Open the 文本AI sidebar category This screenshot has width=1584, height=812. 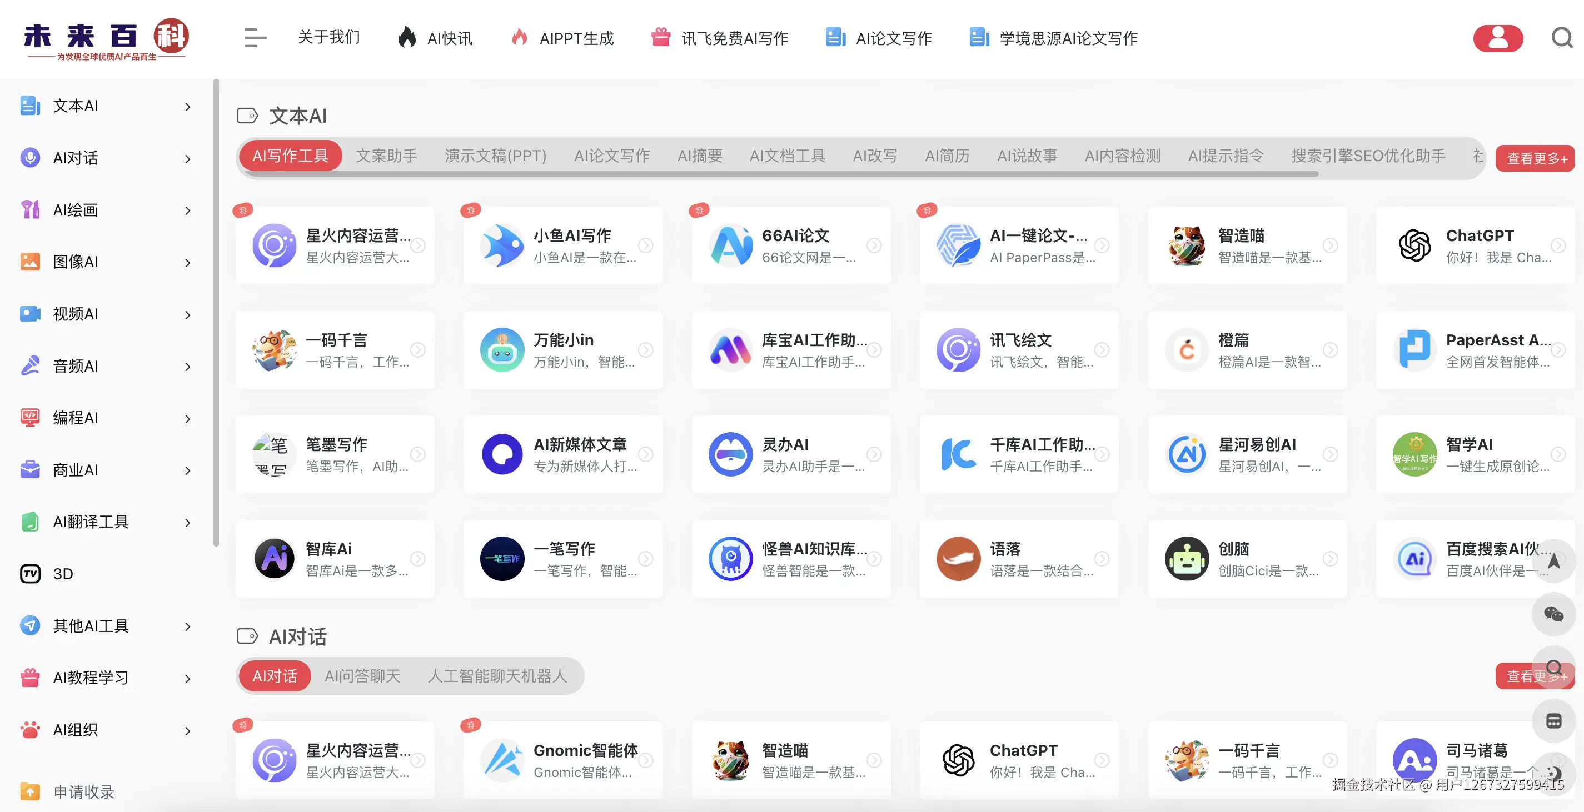[x=74, y=106]
